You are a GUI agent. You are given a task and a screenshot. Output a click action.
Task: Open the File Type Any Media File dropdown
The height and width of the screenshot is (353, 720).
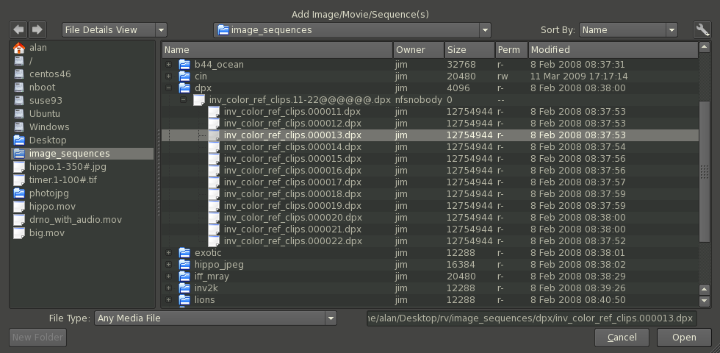click(215, 318)
